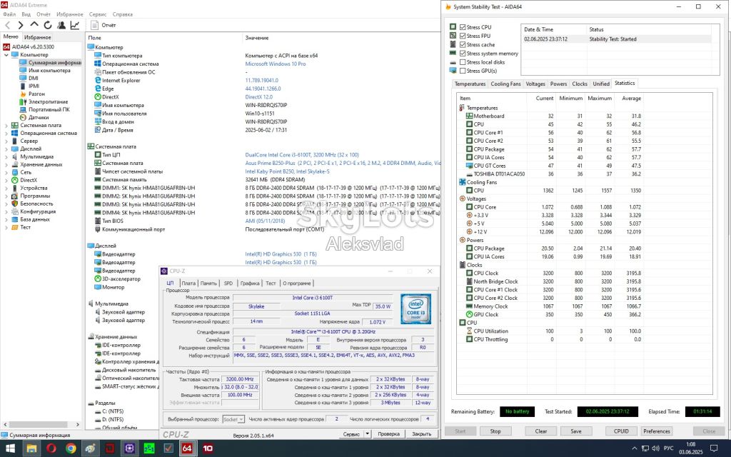731x457 pixels.
Task: Click the Windows Start button
Action: tap(10, 448)
